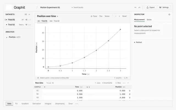Viewport: 176px width, 110px height.
Task: Add a new dataset with the plus icon
Action: click(x=29, y=14)
